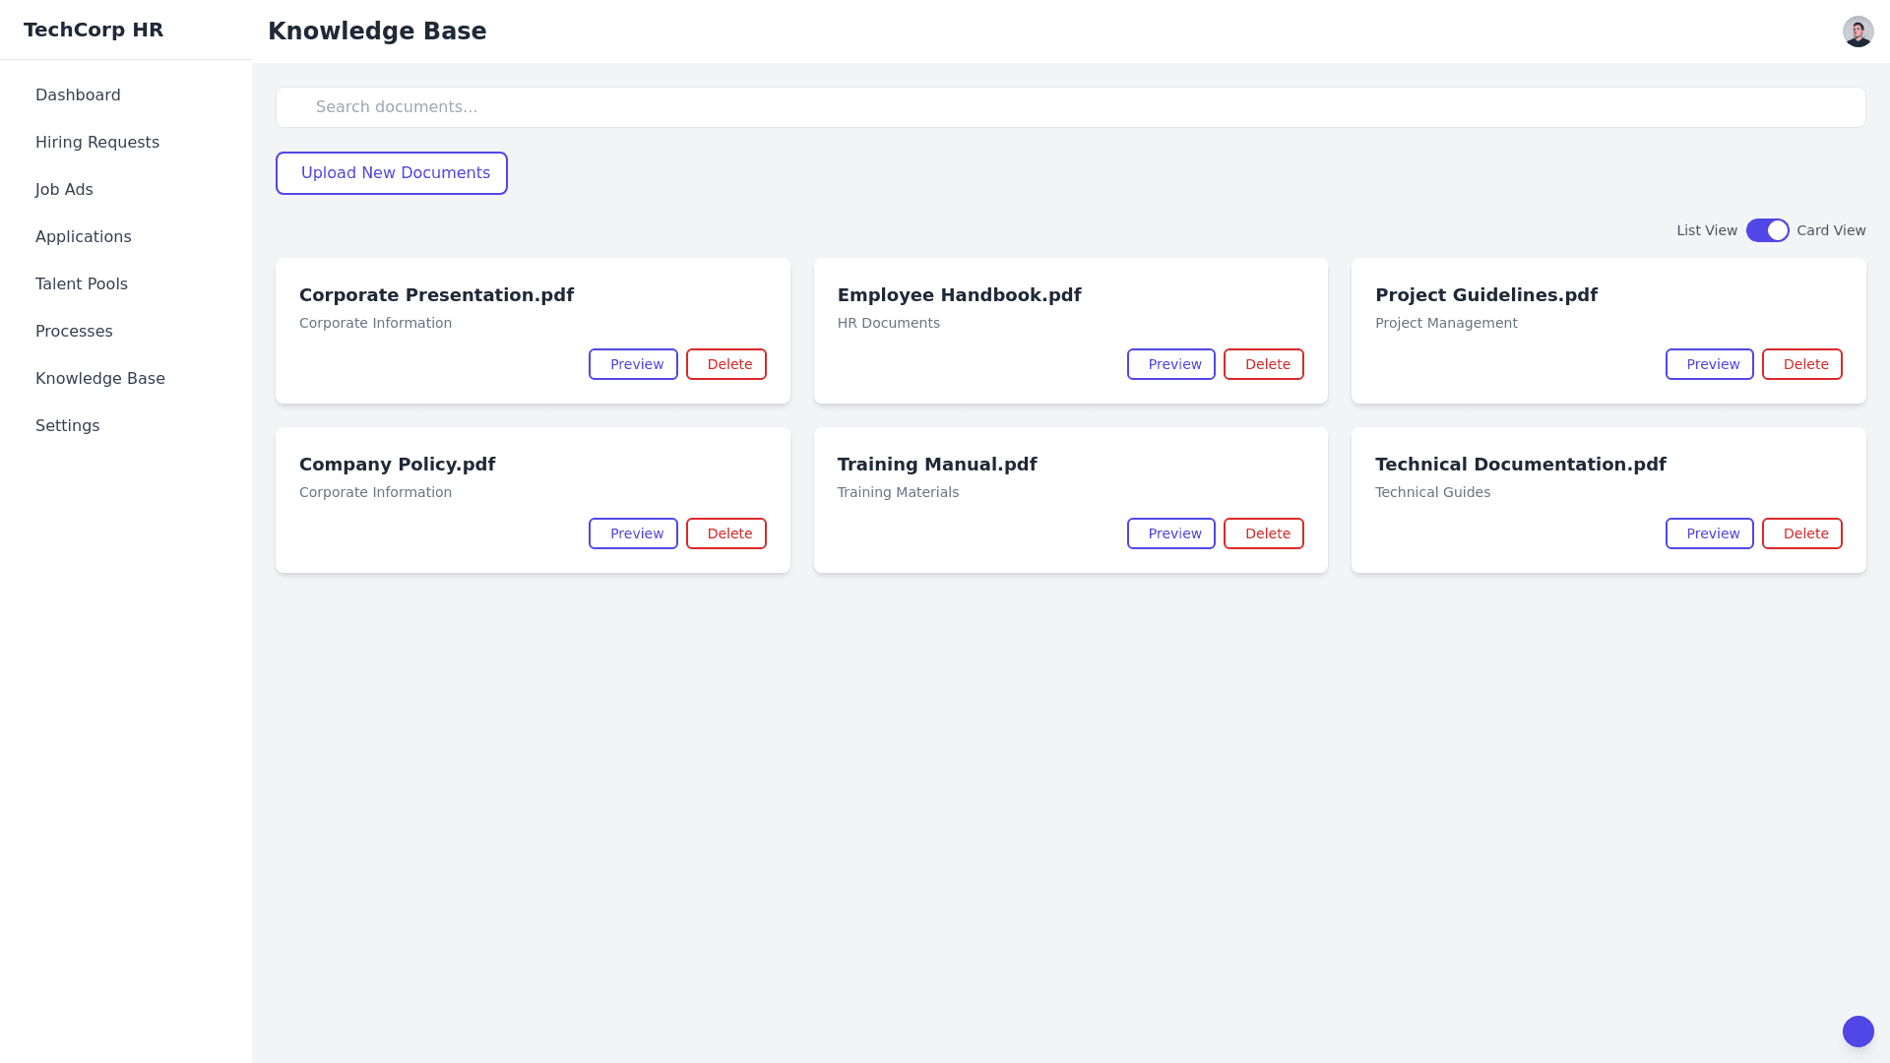Delete Technical Documentation.pdf
1890x1063 pixels.
1801,533
